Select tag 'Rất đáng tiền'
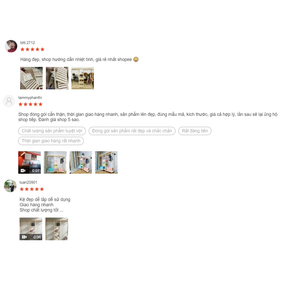 195,131
